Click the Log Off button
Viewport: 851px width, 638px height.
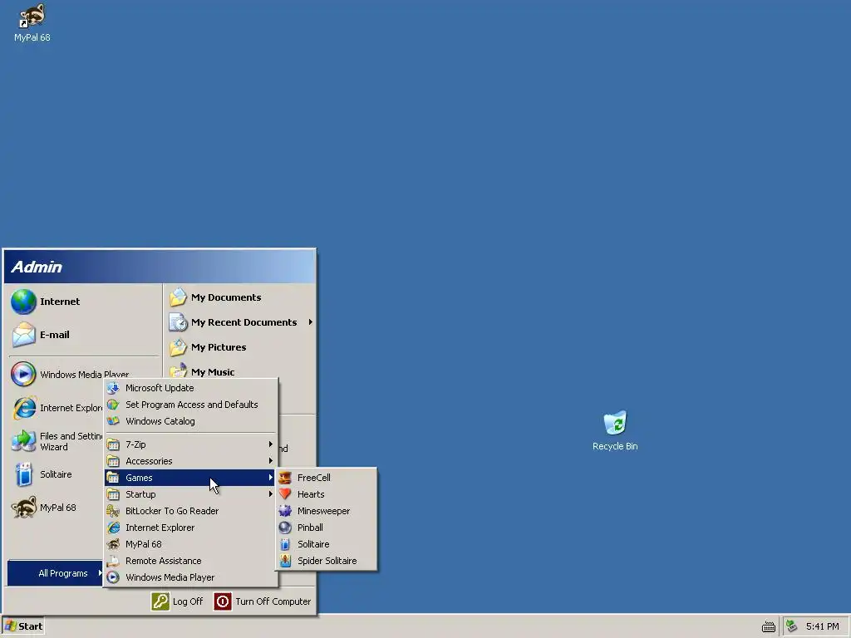178,601
